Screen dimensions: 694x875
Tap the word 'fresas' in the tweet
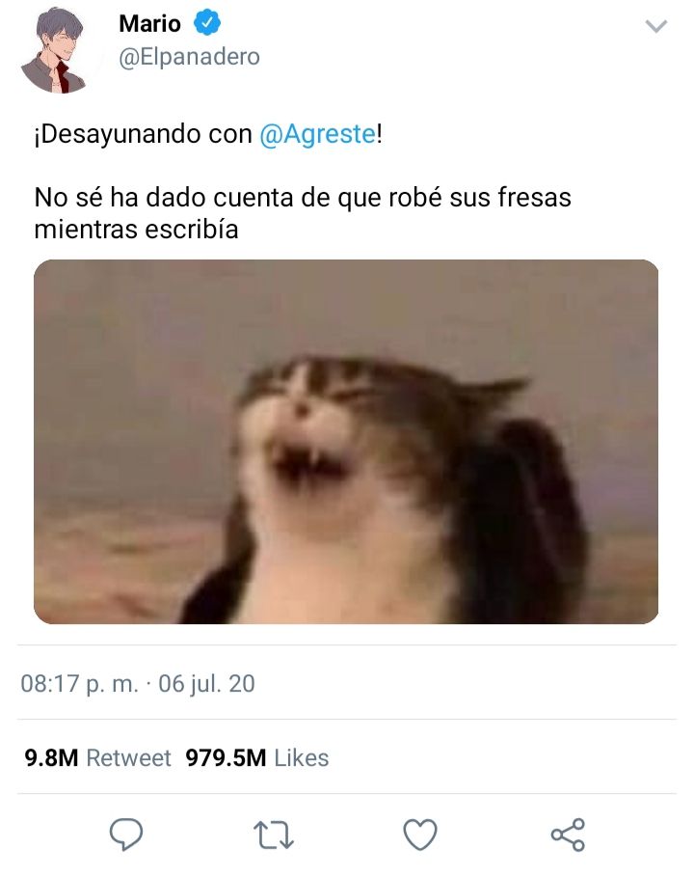click(x=533, y=198)
